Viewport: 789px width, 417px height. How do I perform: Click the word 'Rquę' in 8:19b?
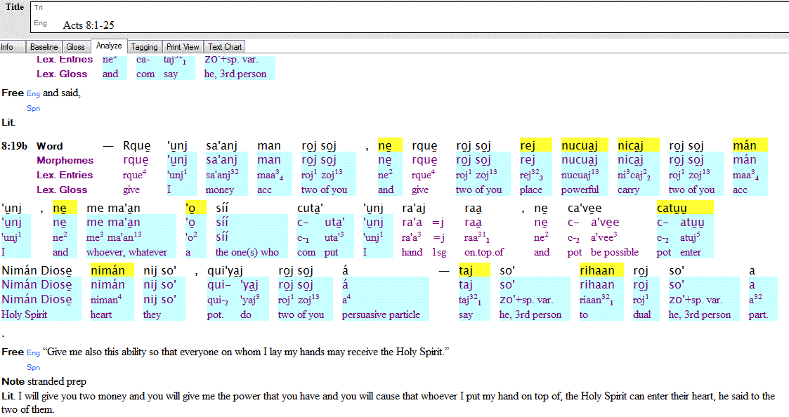click(x=136, y=146)
